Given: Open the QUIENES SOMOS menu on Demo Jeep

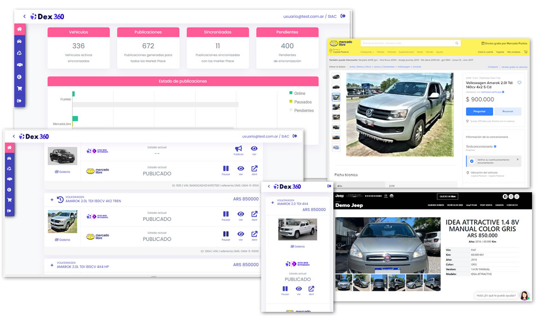Looking at the screenshot, I should tap(436, 205).
